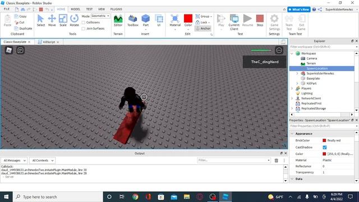The image size is (359, 202).
Task: Choose the Move tool
Action: click(52, 20)
